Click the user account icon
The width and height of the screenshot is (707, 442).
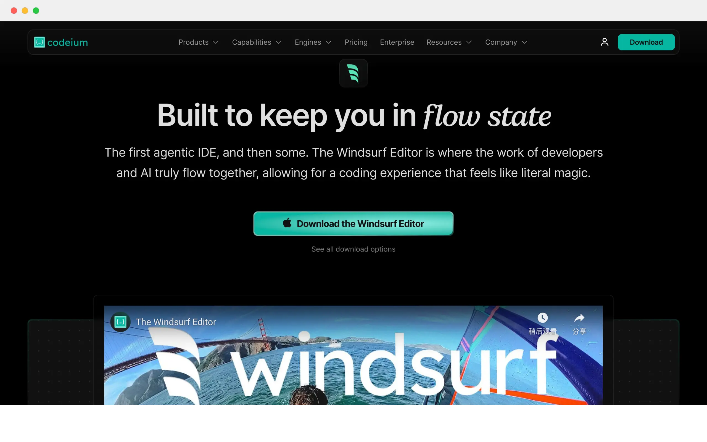pos(604,42)
